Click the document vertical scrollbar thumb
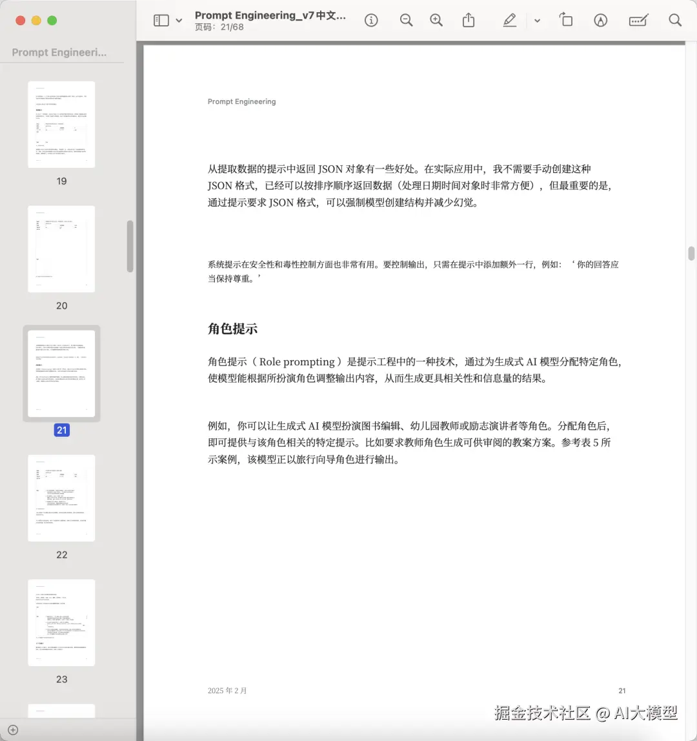Screen dimensions: 697x741 point(691,253)
